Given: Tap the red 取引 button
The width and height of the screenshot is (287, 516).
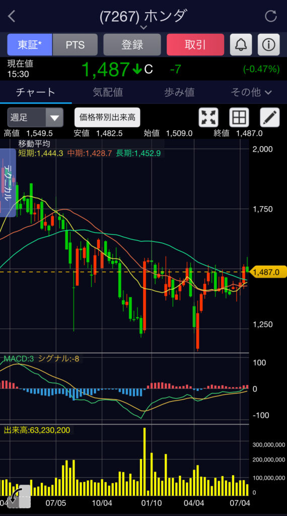Looking at the screenshot, I should click(195, 44).
